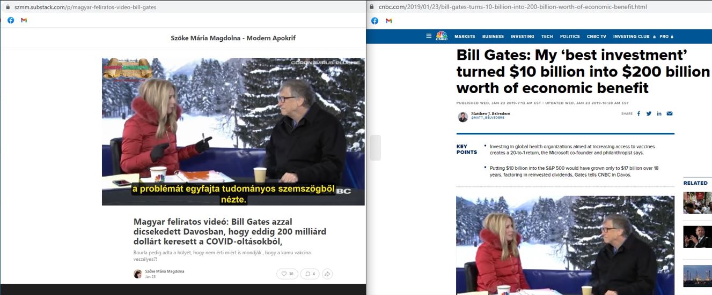Click the 'Bill Gates: My best investment' headline

(x=583, y=72)
